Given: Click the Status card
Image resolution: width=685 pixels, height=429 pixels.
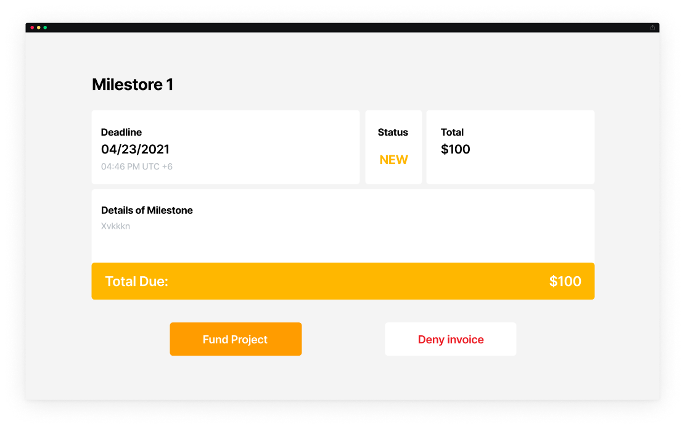Looking at the screenshot, I should (393, 147).
